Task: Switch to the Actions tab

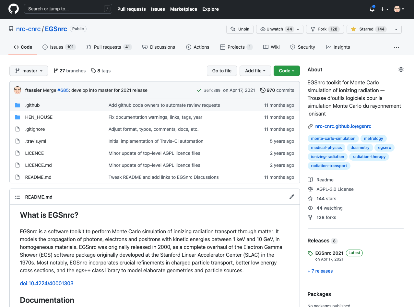Action: tap(197, 47)
